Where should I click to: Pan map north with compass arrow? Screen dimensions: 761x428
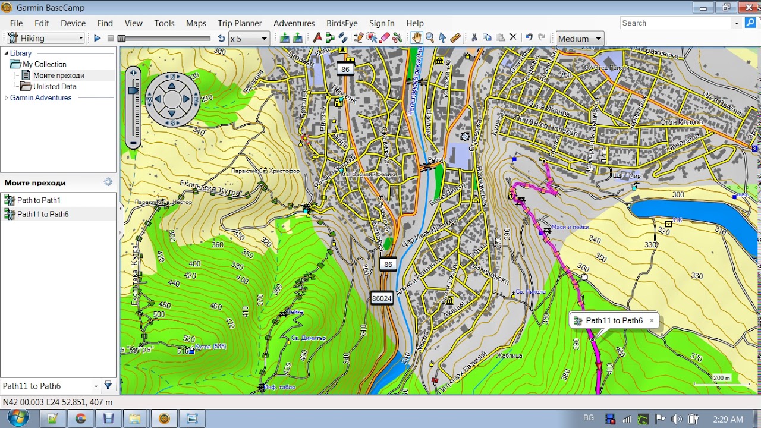click(x=172, y=86)
